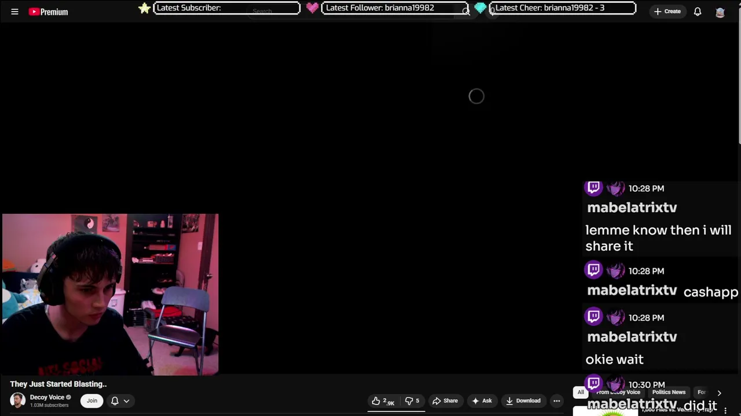Click the Latest Follower brianna19982 box

click(x=395, y=8)
